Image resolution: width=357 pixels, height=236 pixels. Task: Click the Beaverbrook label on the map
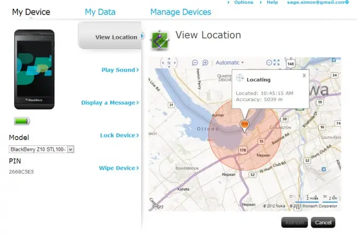click(187, 168)
